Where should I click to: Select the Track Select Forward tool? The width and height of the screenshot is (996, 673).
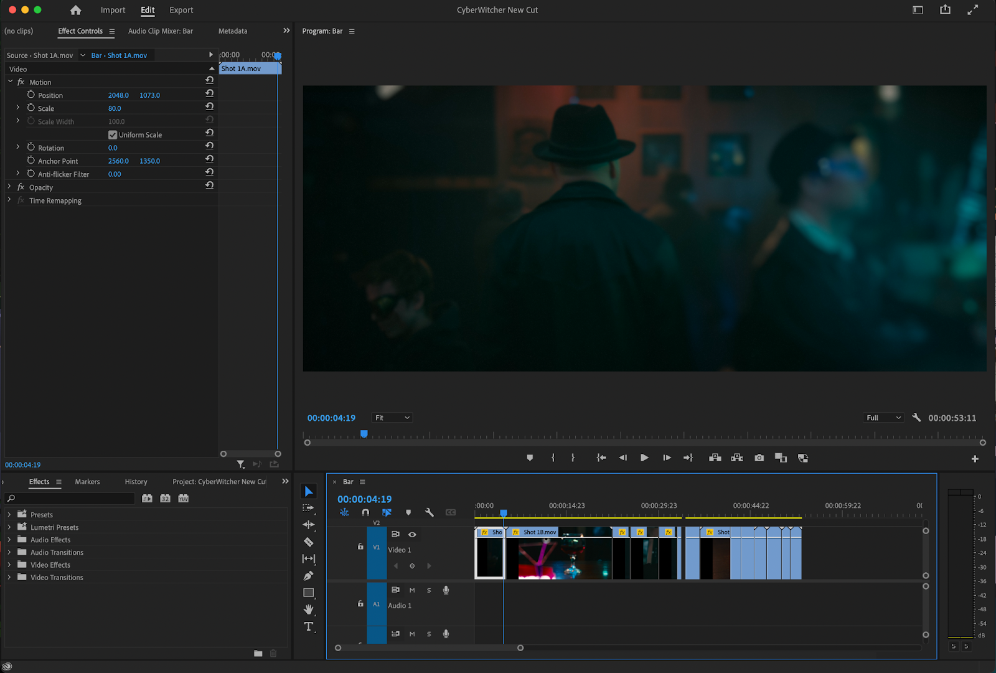(x=309, y=507)
